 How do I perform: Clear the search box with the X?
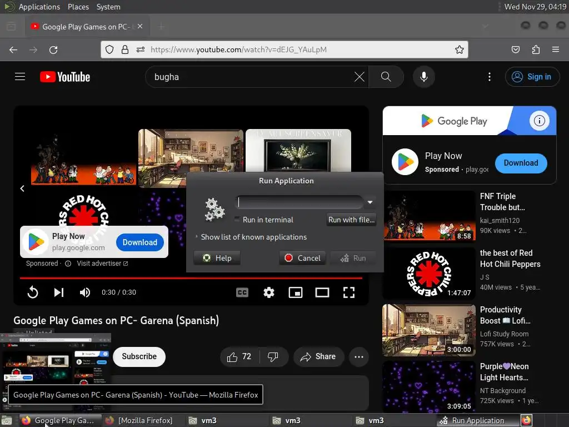click(x=360, y=77)
